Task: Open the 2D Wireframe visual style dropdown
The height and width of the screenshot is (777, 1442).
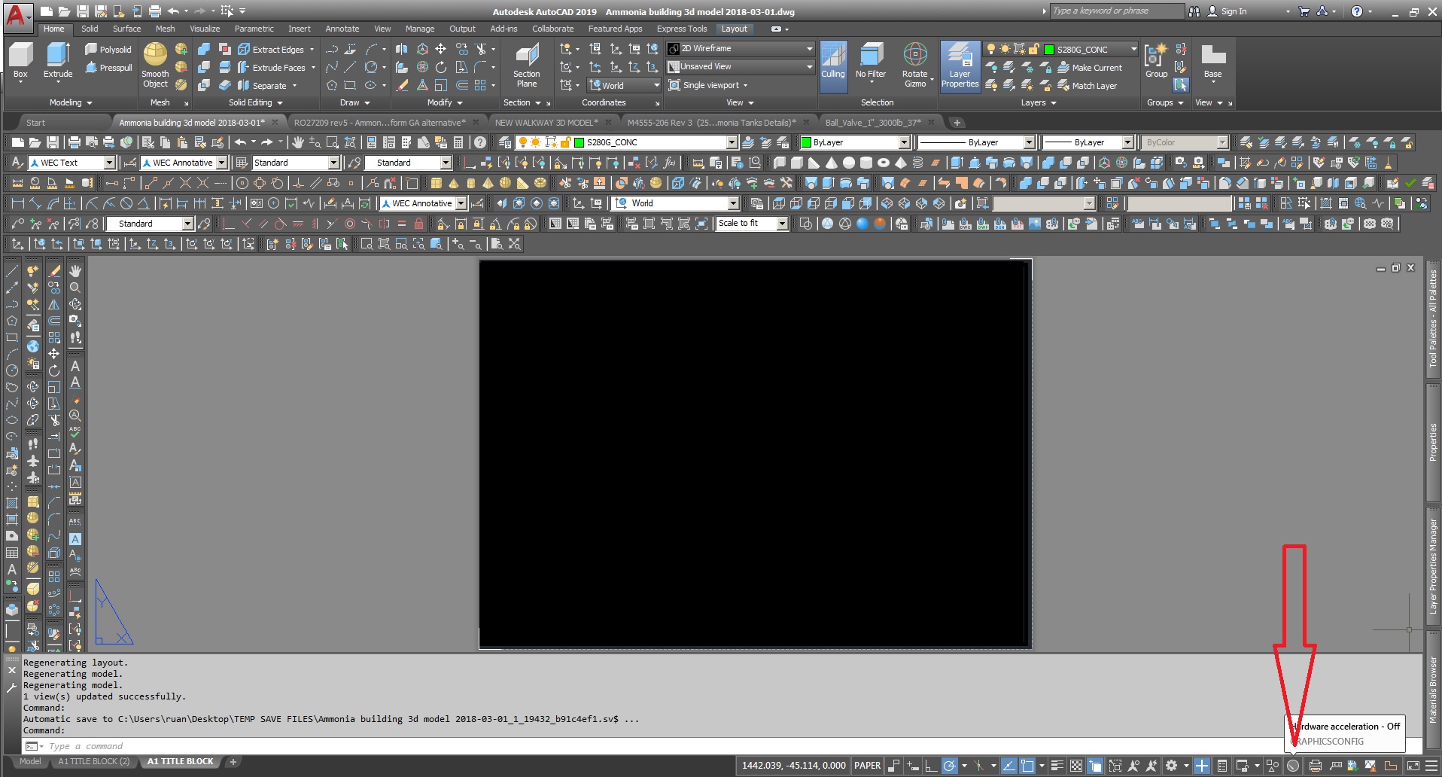Action: pyautogui.click(x=741, y=48)
